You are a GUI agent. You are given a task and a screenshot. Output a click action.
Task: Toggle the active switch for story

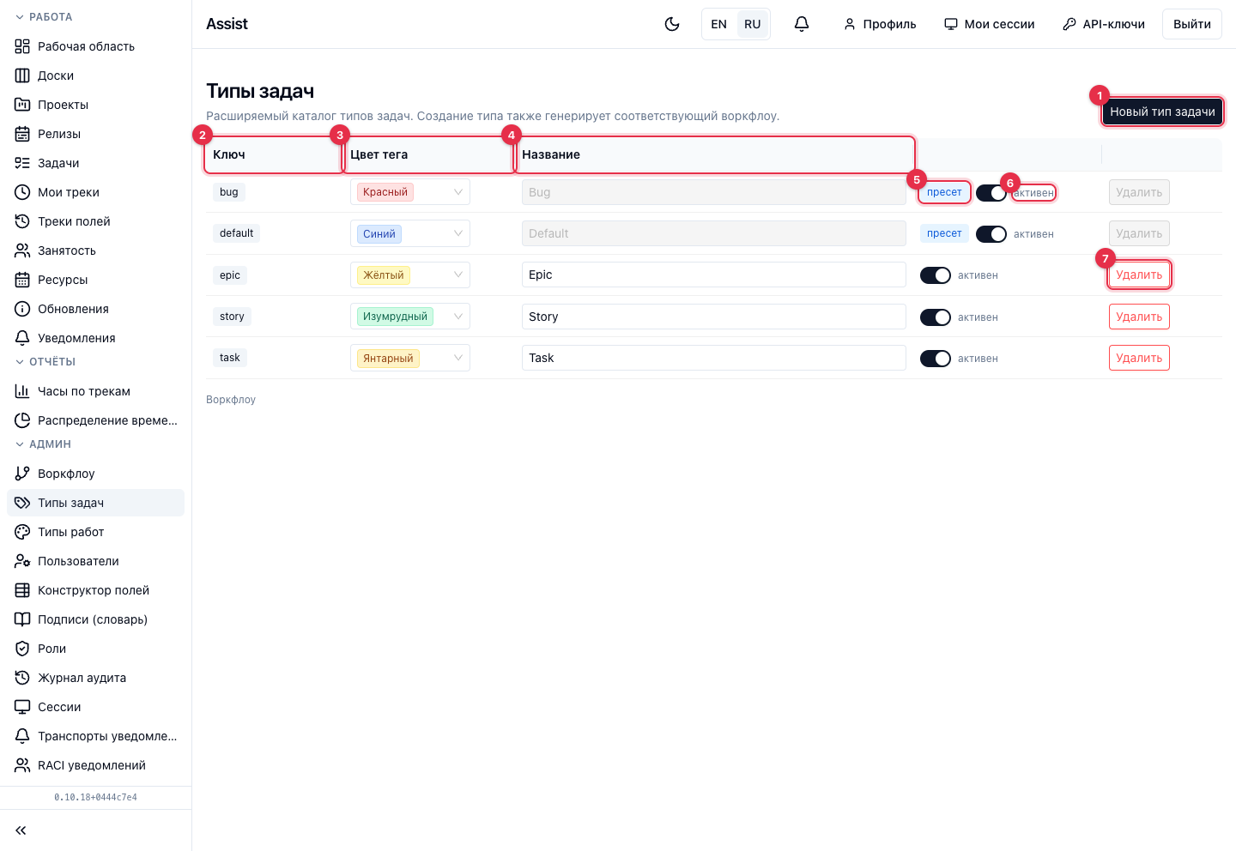(936, 317)
